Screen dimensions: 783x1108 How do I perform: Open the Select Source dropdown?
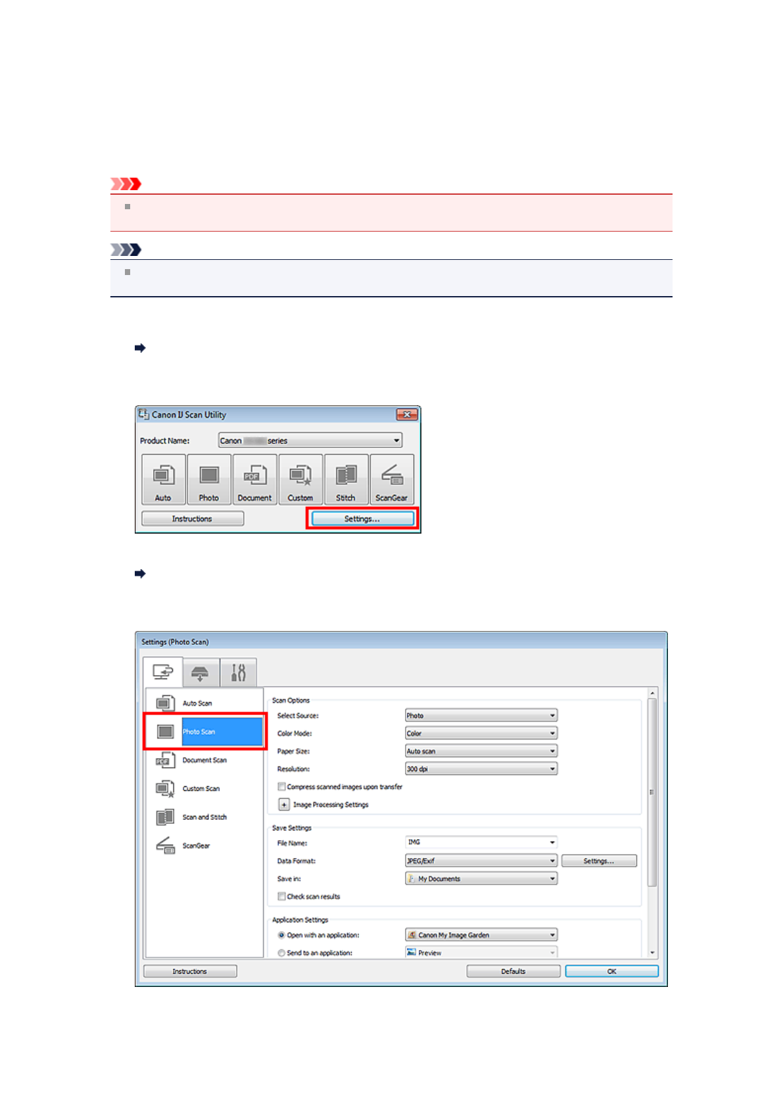[x=481, y=716]
